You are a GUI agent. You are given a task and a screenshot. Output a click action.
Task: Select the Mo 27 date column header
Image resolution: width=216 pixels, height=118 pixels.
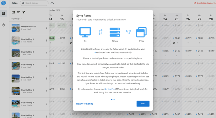tap(199, 17)
